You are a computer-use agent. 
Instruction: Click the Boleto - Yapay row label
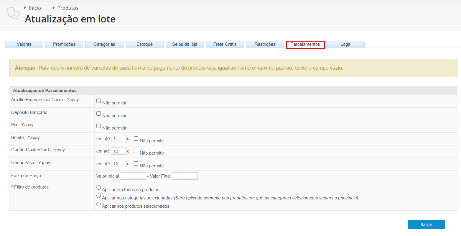point(25,137)
